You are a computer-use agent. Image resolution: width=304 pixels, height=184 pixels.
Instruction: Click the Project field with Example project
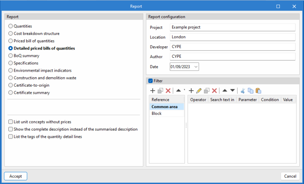[233, 27]
